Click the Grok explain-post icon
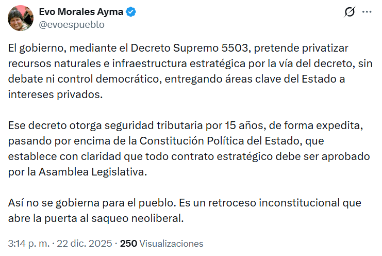Image resolution: width=382 pixels, height=256 pixels. click(350, 11)
